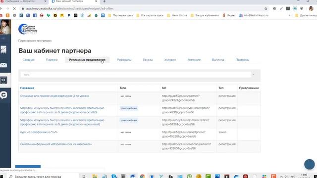Viewport: 317px width, 178px height.
Task: Open the Партнеры tab
Action: [242, 60]
